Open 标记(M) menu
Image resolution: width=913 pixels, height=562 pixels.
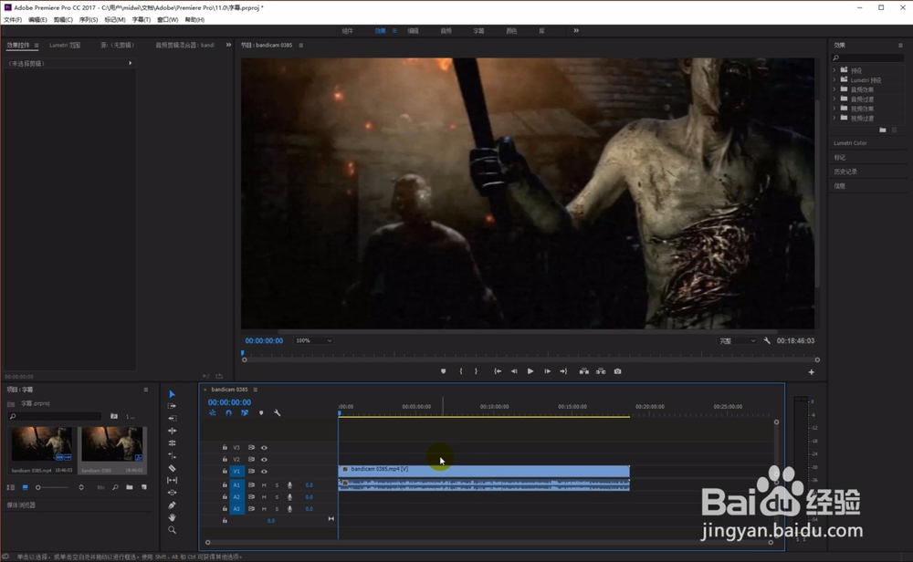pos(115,20)
